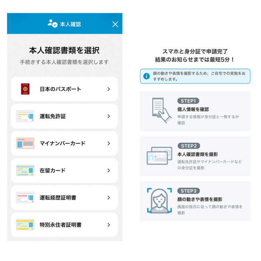Open the マイナンバーカード chevron arrow
The height and width of the screenshot is (261, 261).
109,143
